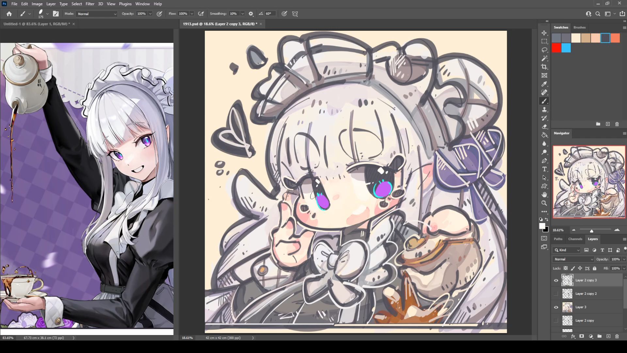Hide Layer 3 visibility
Image resolution: width=627 pixels, height=353 pixels.
556,307
